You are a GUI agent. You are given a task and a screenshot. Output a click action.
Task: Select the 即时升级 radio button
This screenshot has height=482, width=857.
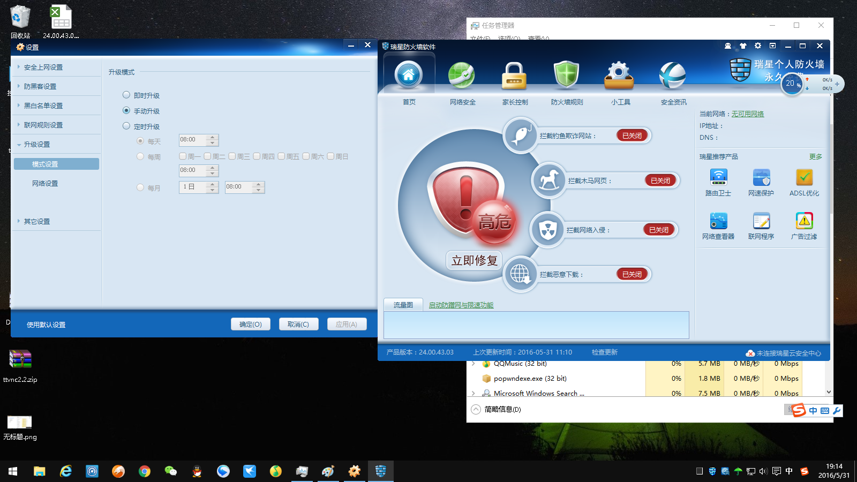click(126, 95)
